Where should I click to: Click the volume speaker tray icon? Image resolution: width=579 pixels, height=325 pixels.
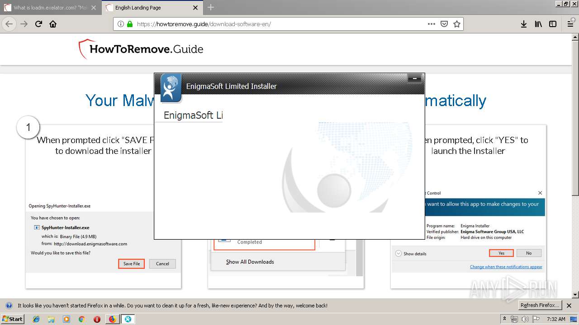pos(525,319)
